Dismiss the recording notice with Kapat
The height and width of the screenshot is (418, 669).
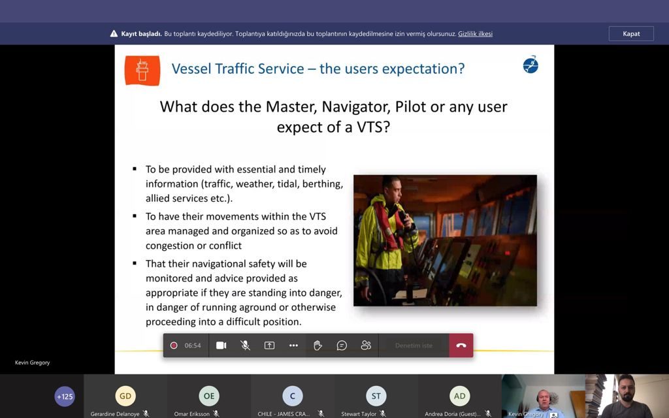click(x=631, y=34)
